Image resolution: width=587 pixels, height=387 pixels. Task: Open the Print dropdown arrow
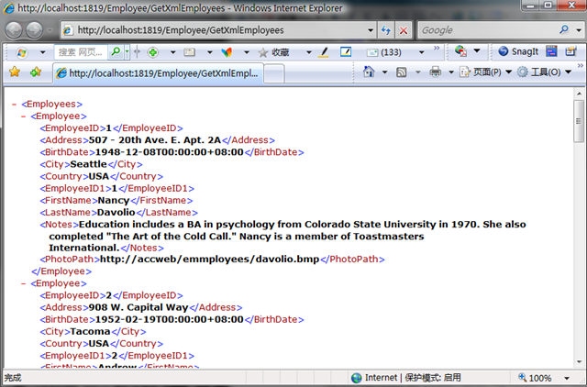(451, 72)
